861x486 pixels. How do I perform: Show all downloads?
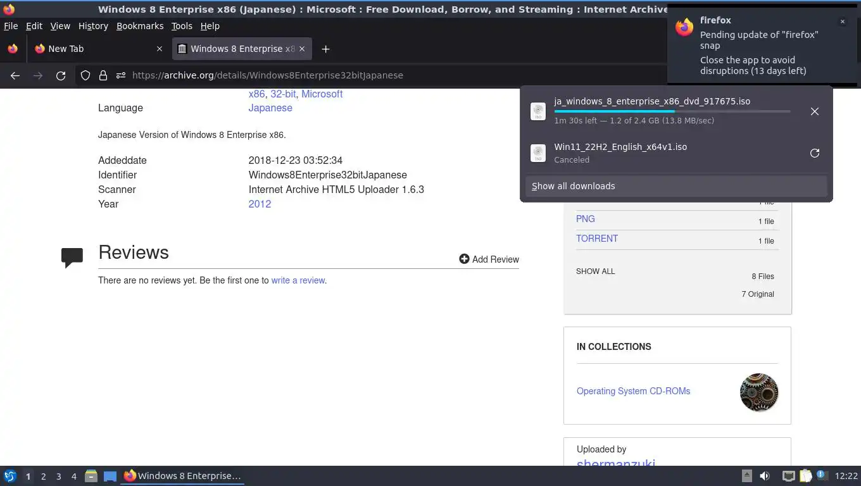[x=676, y=186]
